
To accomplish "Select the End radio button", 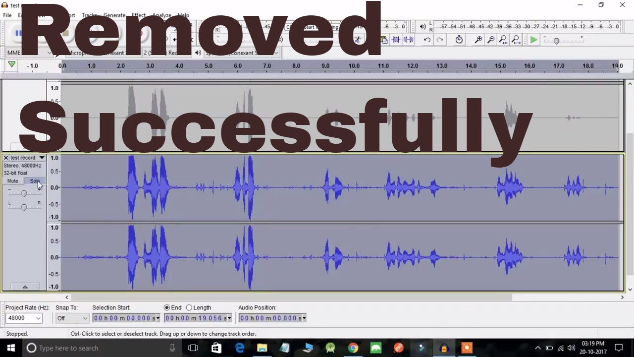I will 167,308.
